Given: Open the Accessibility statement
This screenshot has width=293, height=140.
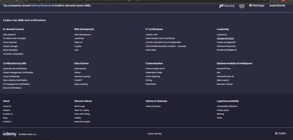Looking at the screenshot, I should point(227,106).
